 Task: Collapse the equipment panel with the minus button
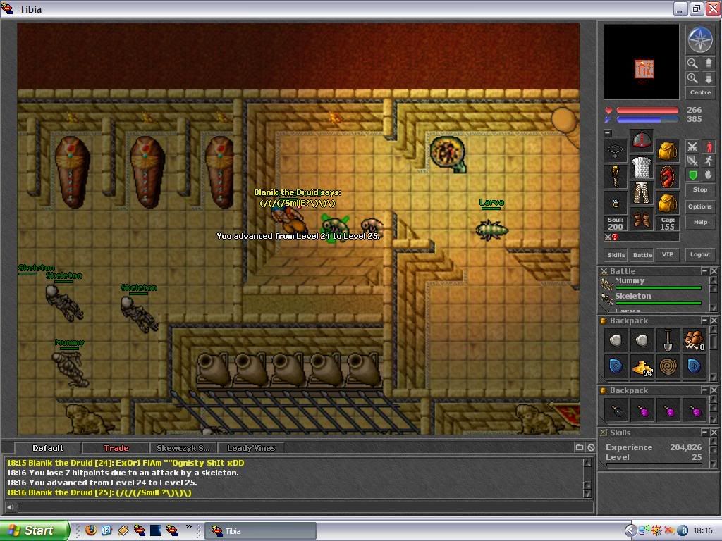[x=608, y=132]
